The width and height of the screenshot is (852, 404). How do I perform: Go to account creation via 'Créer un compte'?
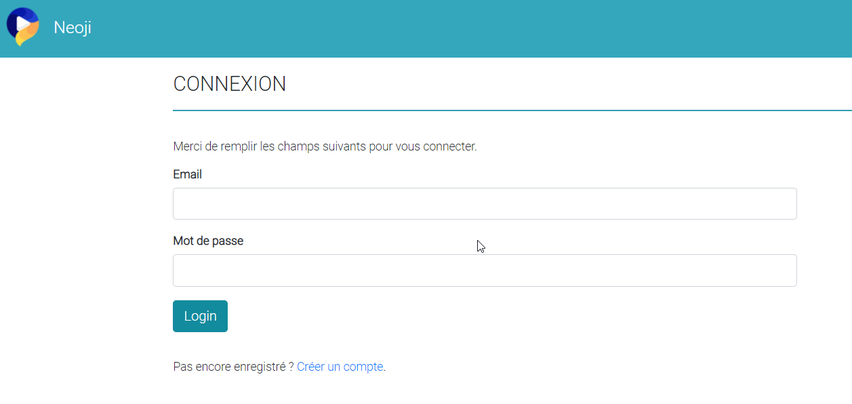click(340, 367)
